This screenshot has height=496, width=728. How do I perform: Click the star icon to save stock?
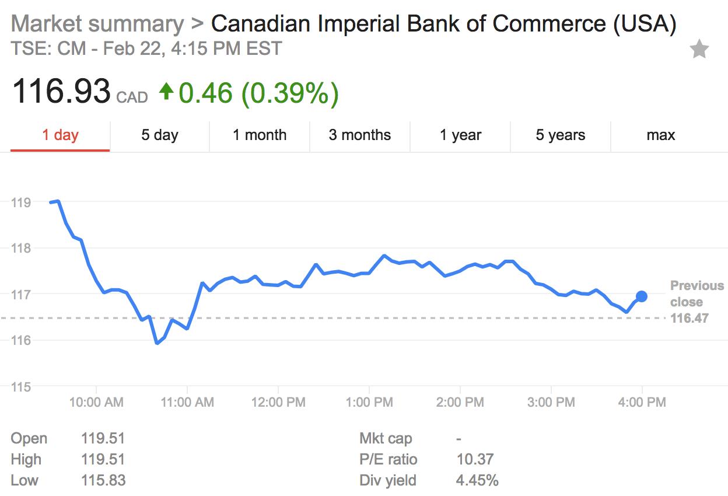(x=699, y=50)
